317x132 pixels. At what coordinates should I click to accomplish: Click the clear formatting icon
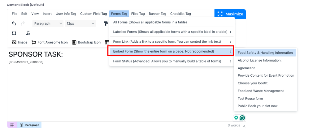click(28, 33)
